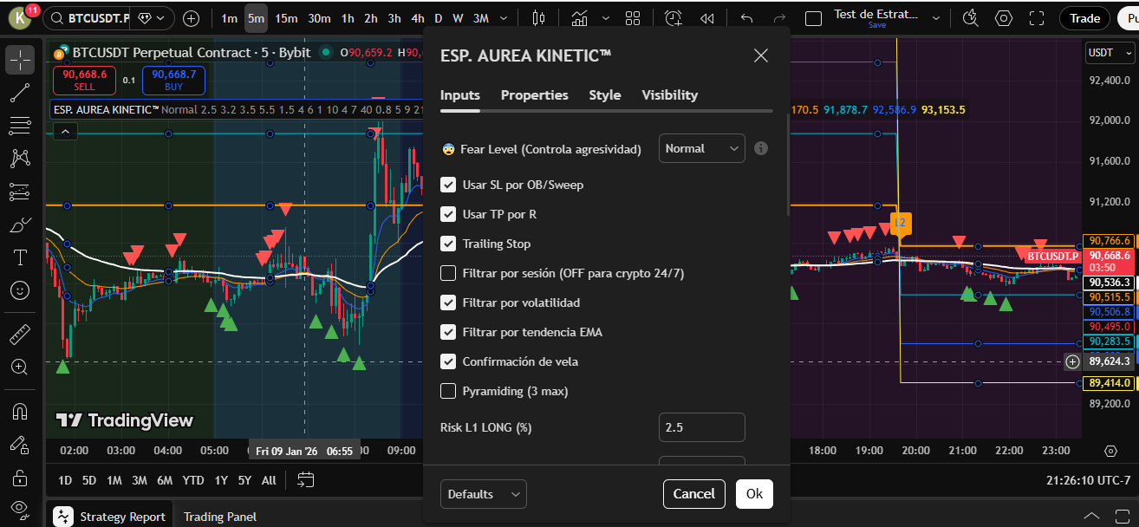Open the Properties tab
1139x527 pixels.
click(x=534, y=95)
